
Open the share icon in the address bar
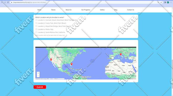158,2
